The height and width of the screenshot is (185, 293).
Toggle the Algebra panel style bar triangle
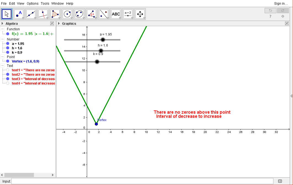pos(2,23)
